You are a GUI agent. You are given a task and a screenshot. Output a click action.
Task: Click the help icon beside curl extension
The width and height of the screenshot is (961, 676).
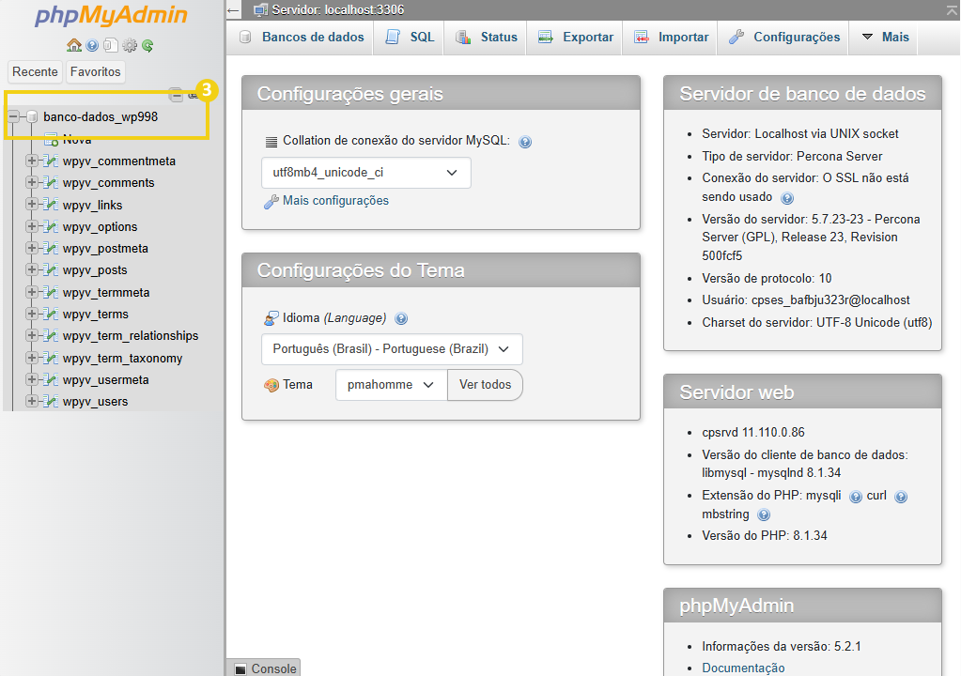[x=900, y=496]
